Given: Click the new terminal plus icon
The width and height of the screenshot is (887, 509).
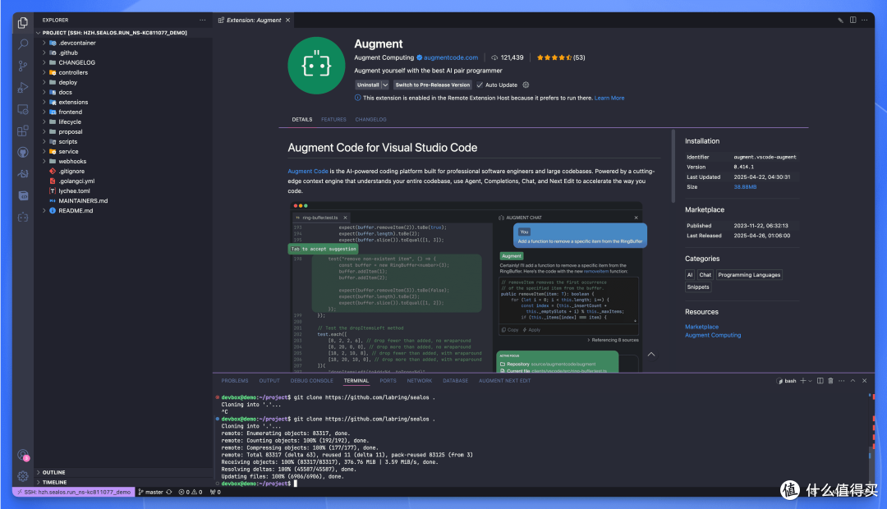Looking at the screenshot, I should 802,381.
